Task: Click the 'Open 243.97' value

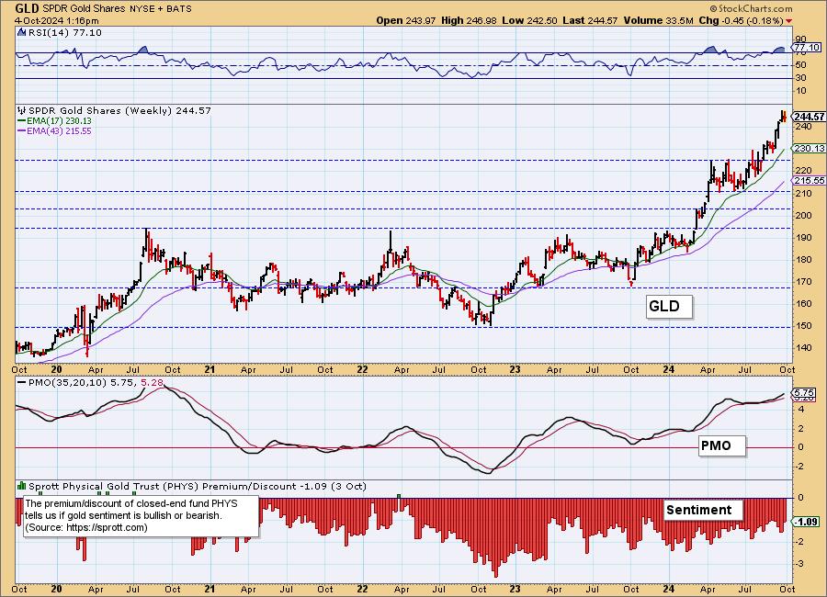Action: [x=405, y=20]
